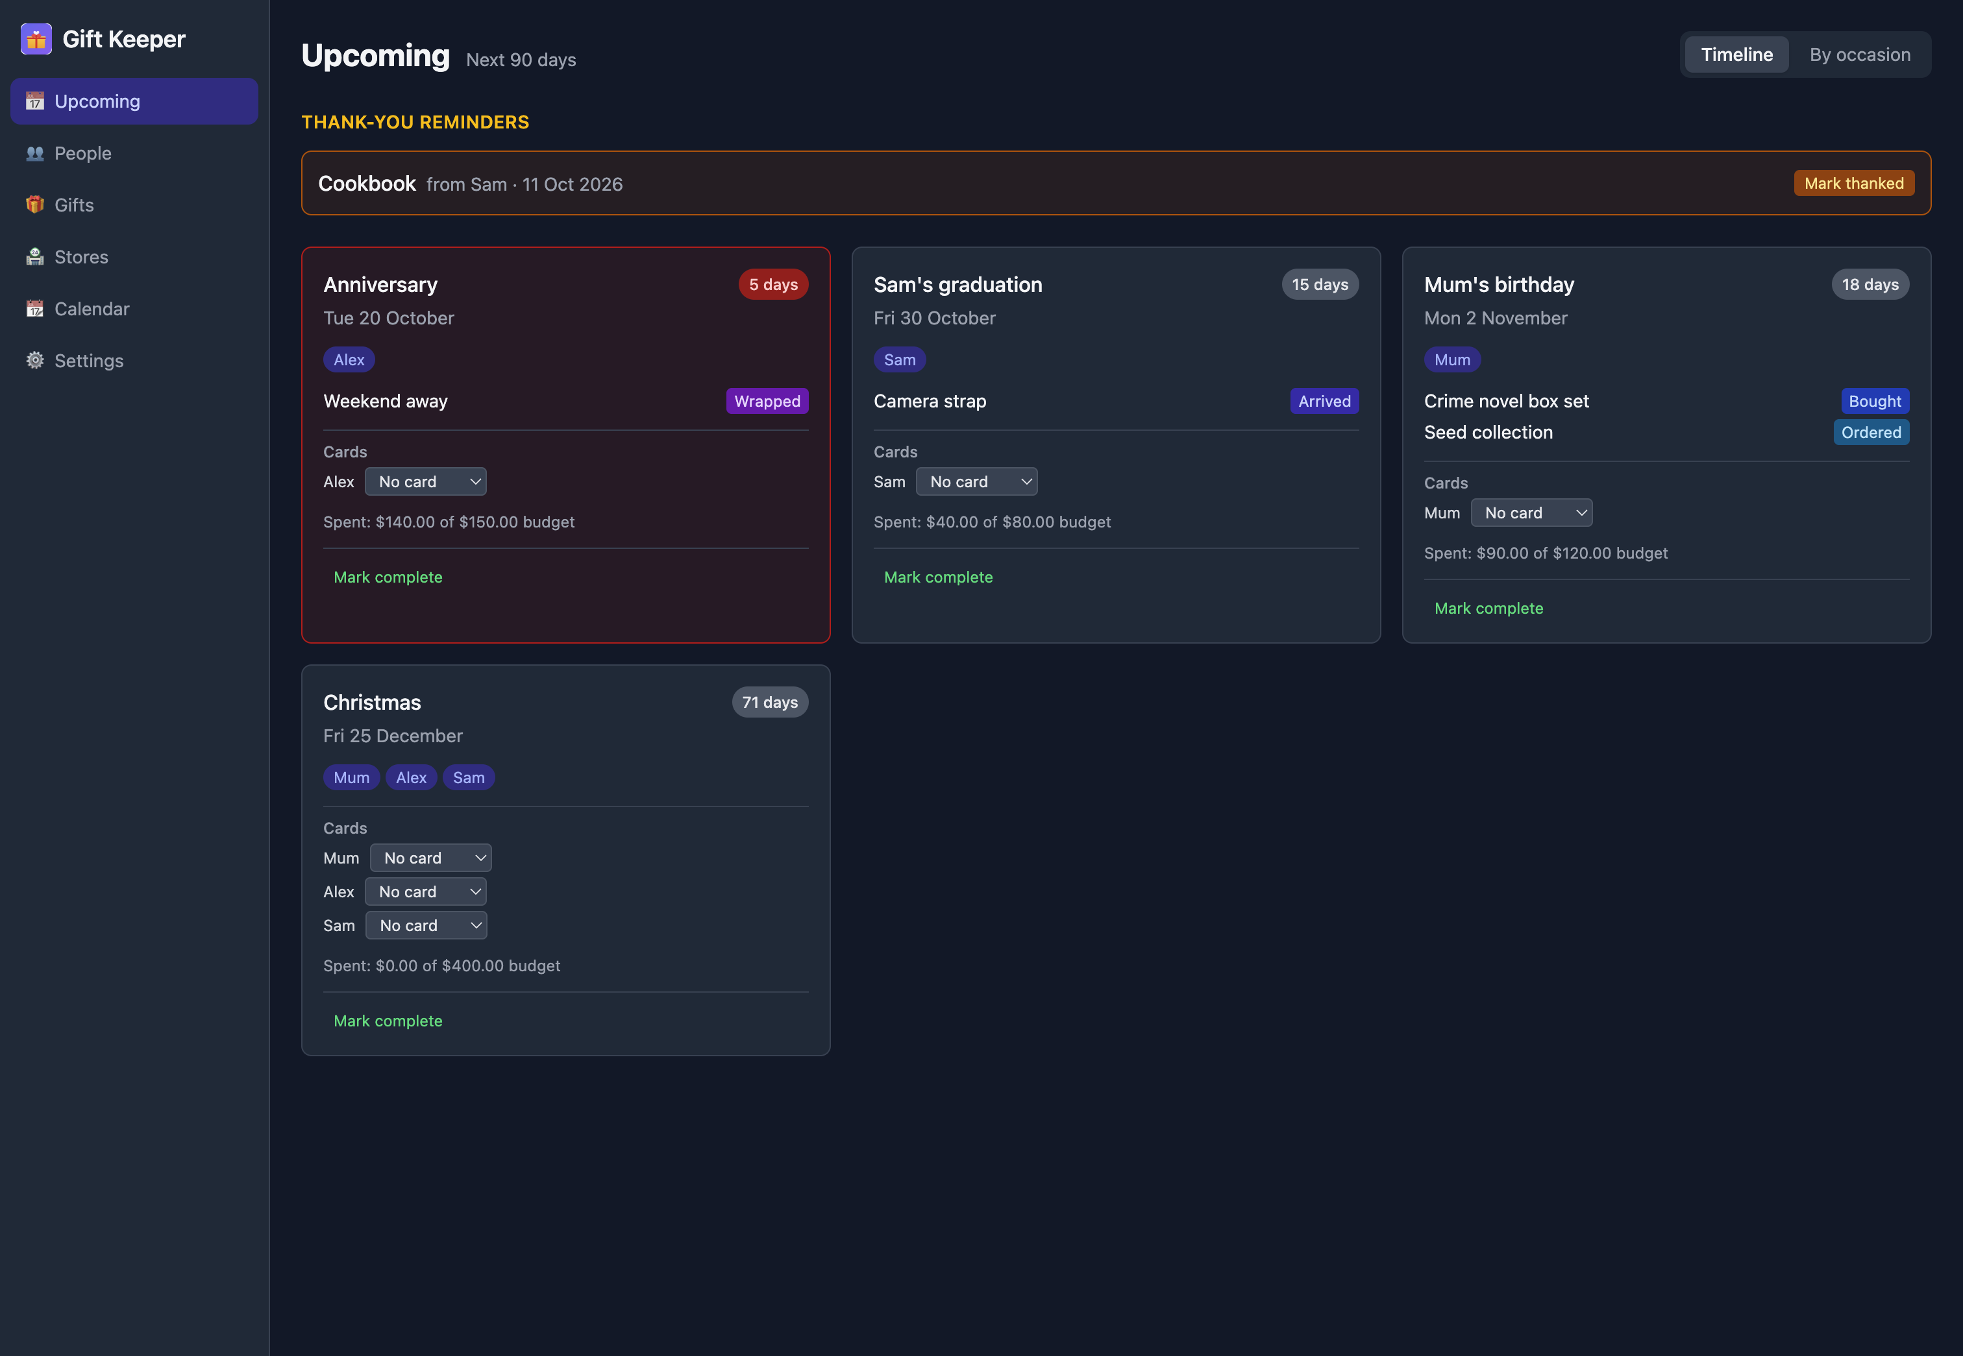1963x1356 pixels.
Task: Switch to By occasion view
Action: pyautogui.click(x=1859, y=54)
